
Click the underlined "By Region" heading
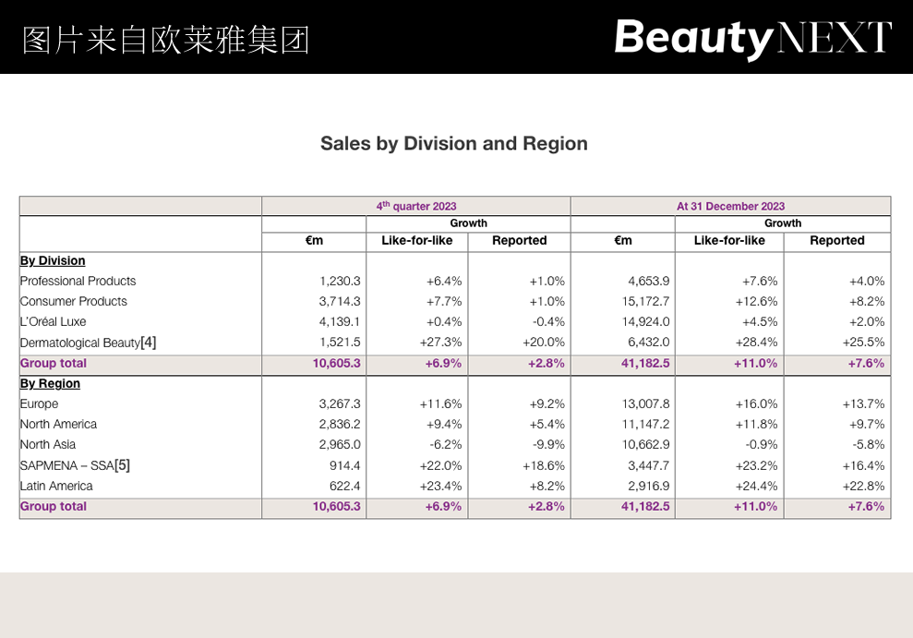point(50,383)
